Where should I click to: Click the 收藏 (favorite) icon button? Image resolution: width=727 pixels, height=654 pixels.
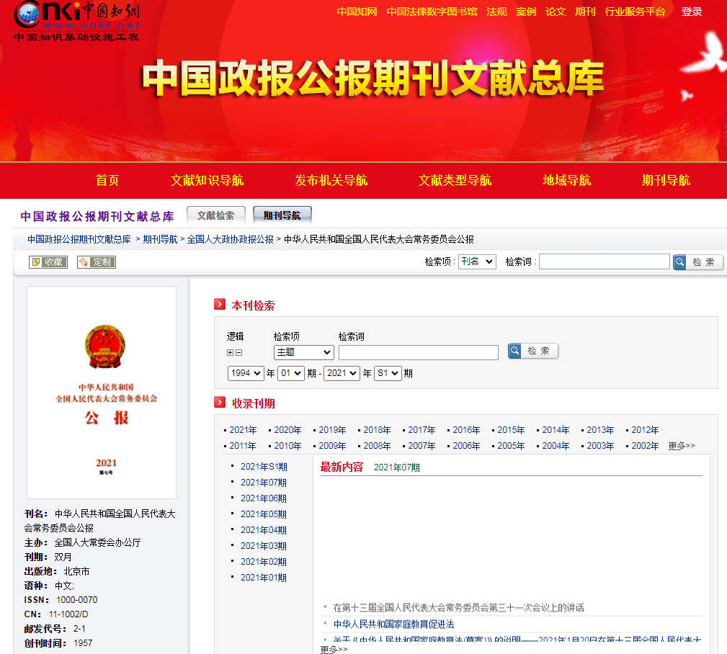[x=48, y=262]
